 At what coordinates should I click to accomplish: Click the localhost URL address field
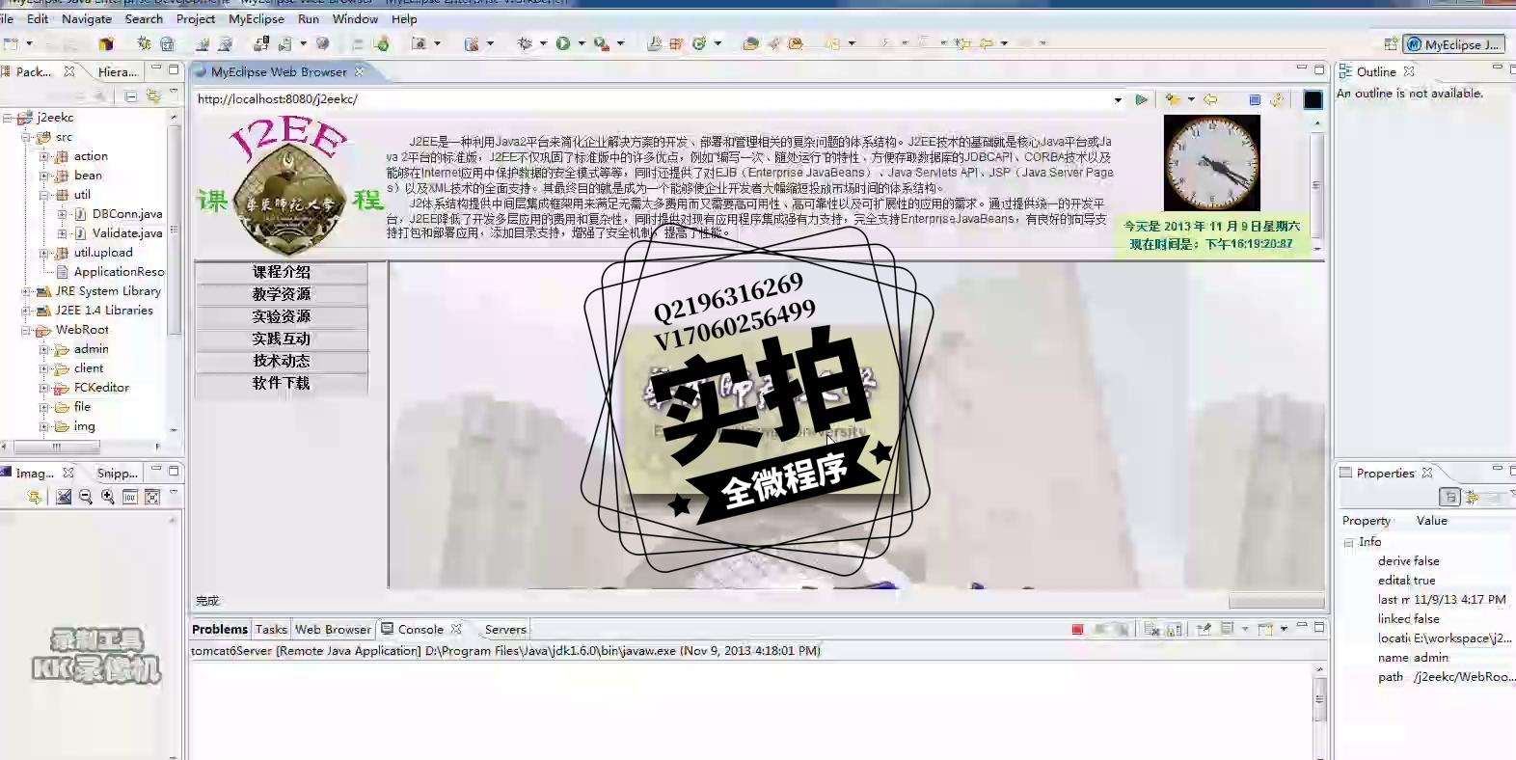click(652, 99)
